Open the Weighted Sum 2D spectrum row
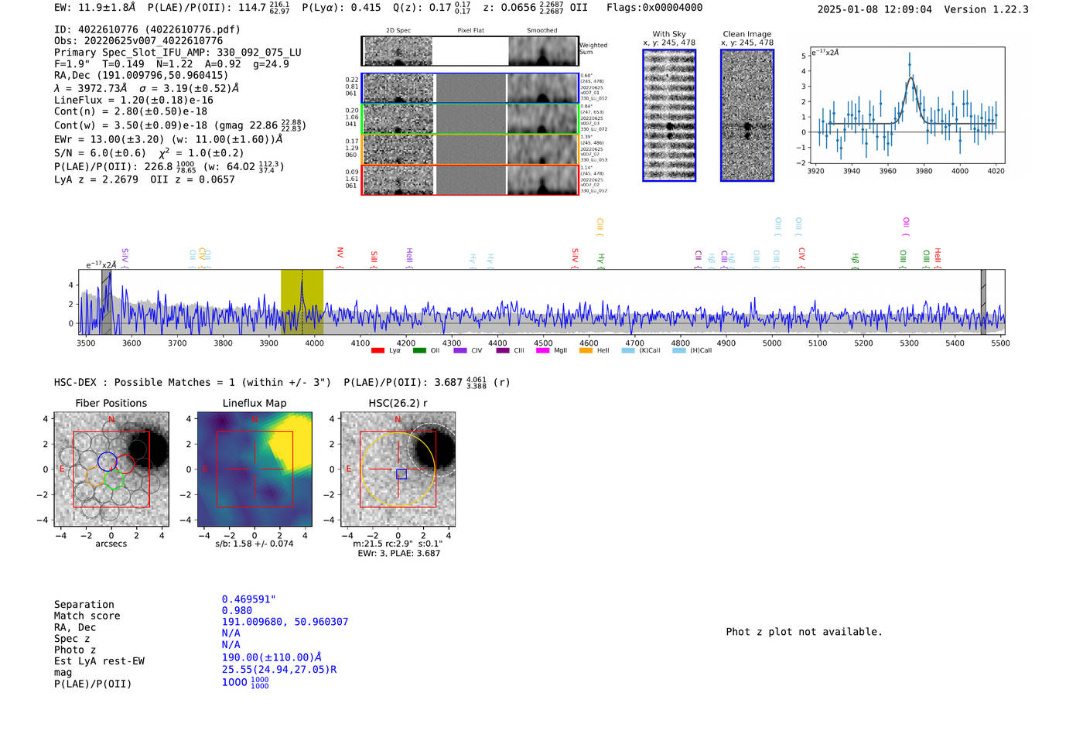The image size is (1083, 737). (x=470, y=51)
